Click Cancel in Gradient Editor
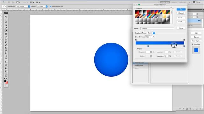 (181, 13)
